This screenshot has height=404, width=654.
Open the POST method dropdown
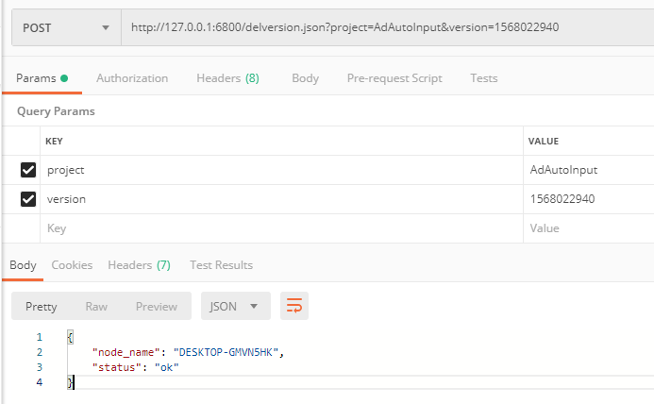(65, 27)
